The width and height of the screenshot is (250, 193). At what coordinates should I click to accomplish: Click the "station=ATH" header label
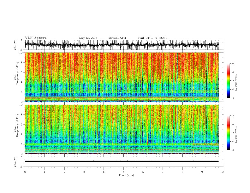coord(117,38)
